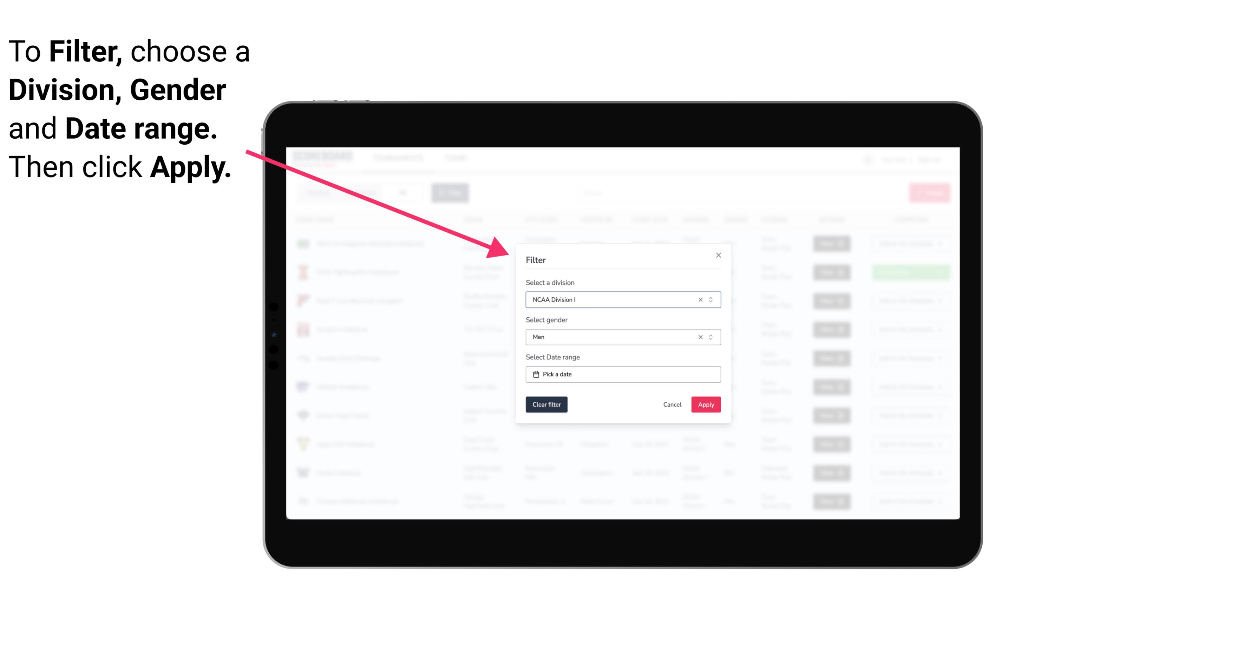Click the clear/X icon on Men gender
This screenshot has width=1244, height=669.
pos(700,336)
